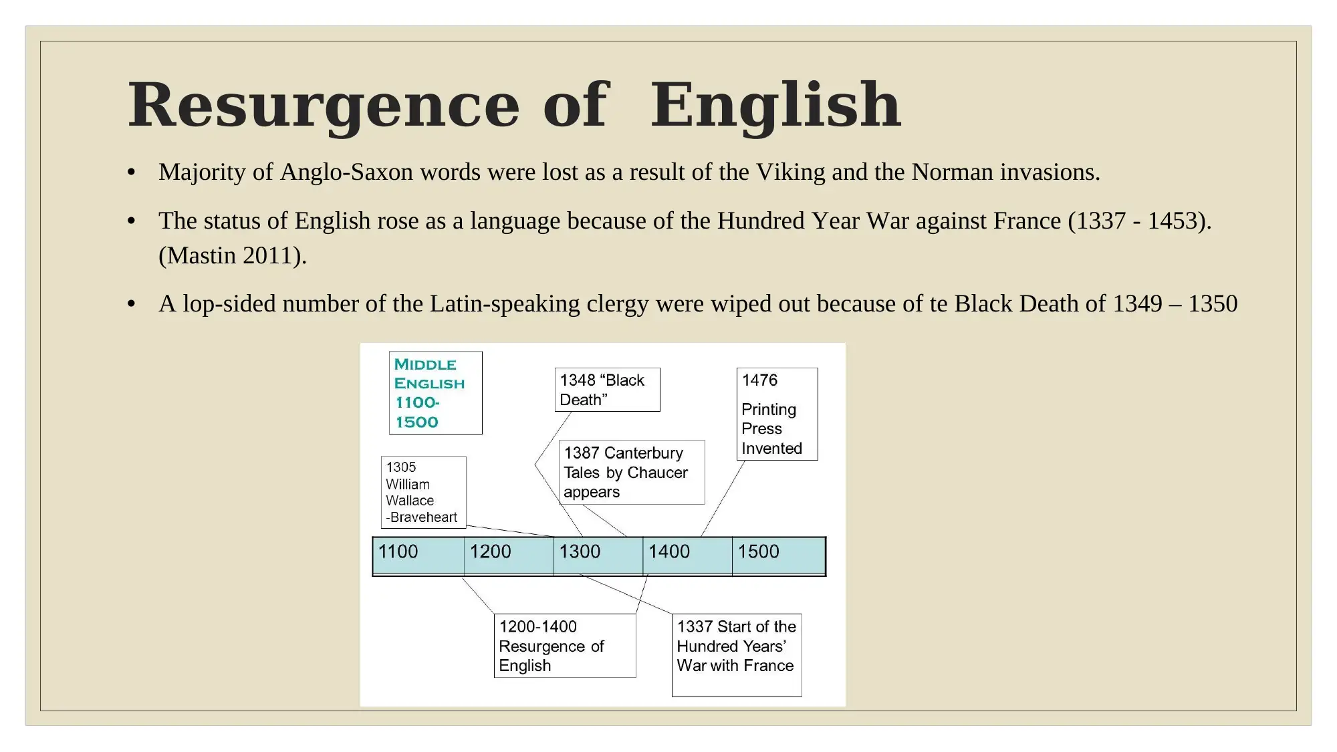This screenshot has height=752, width=1337.
Task: Click the bullet about the Hundred Year War
Action: click(685, 238)
